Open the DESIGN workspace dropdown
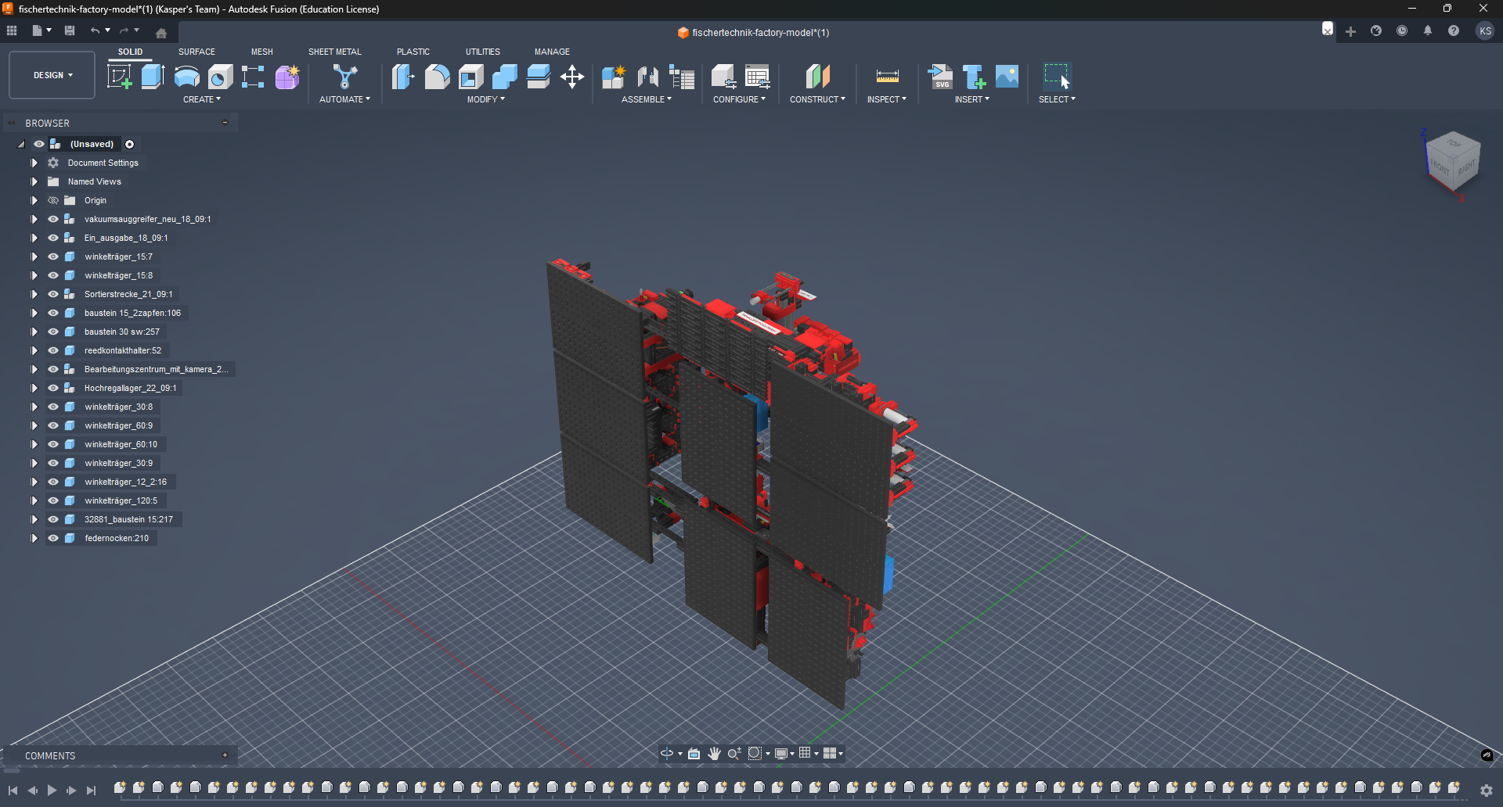The width and height of the screenshot is (1503, 807). pyautogui.click(x=52, y=75)
